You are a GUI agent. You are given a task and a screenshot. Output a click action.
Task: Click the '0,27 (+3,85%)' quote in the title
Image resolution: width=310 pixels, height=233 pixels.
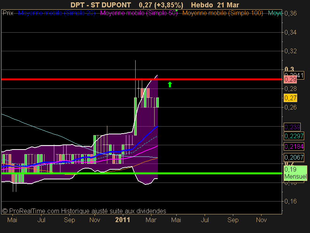pos(161,5)
